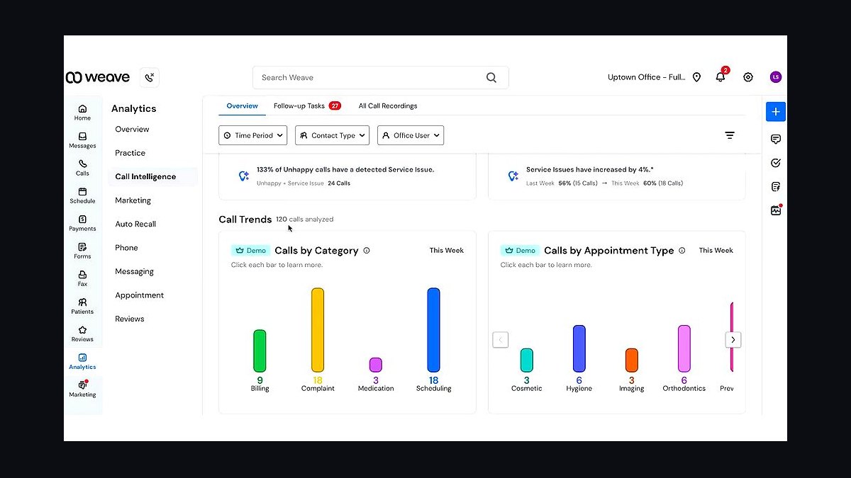Open the phone dialer icon beside logo
Image resolution: width=851 pixels, height=478 pixels.
150,77
